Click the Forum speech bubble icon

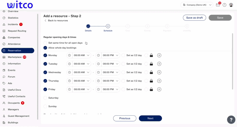tap(4, 77)
